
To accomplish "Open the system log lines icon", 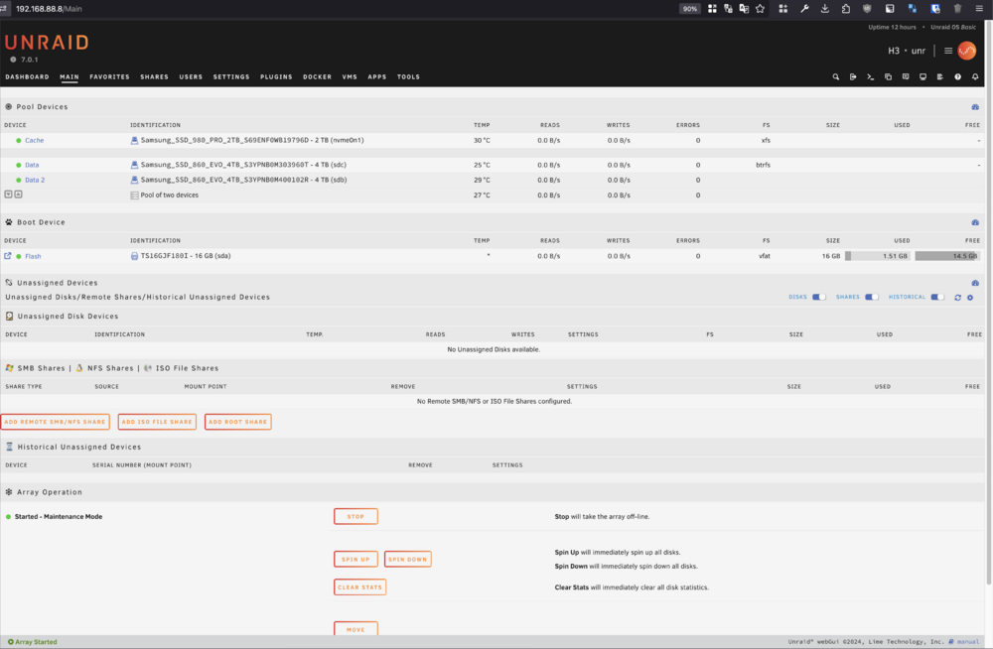I will coord(939,77).
